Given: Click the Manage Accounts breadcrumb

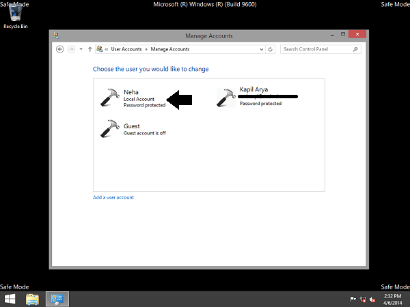Looking at the screenshot, I should tap(170, 49).
